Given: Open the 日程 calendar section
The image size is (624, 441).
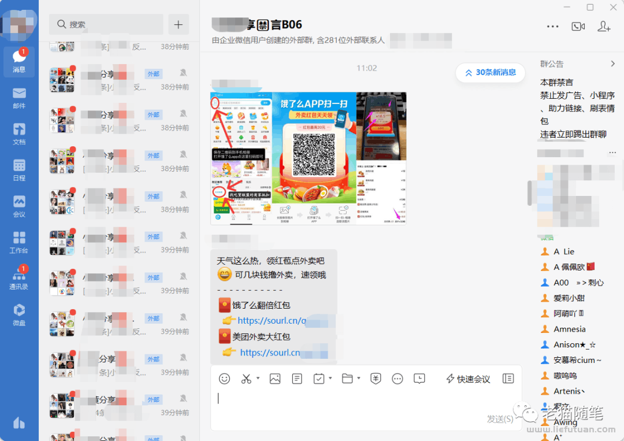Looking at the screenshot, I should (x=18, y=170).
